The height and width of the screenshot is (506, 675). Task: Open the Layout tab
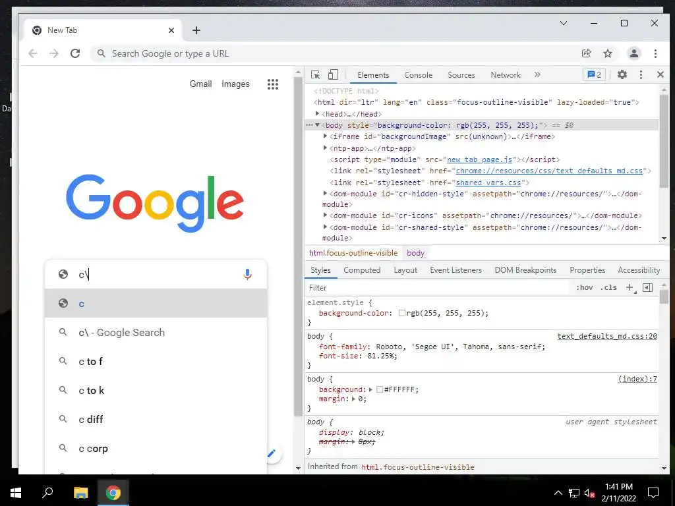coord(405,269)
